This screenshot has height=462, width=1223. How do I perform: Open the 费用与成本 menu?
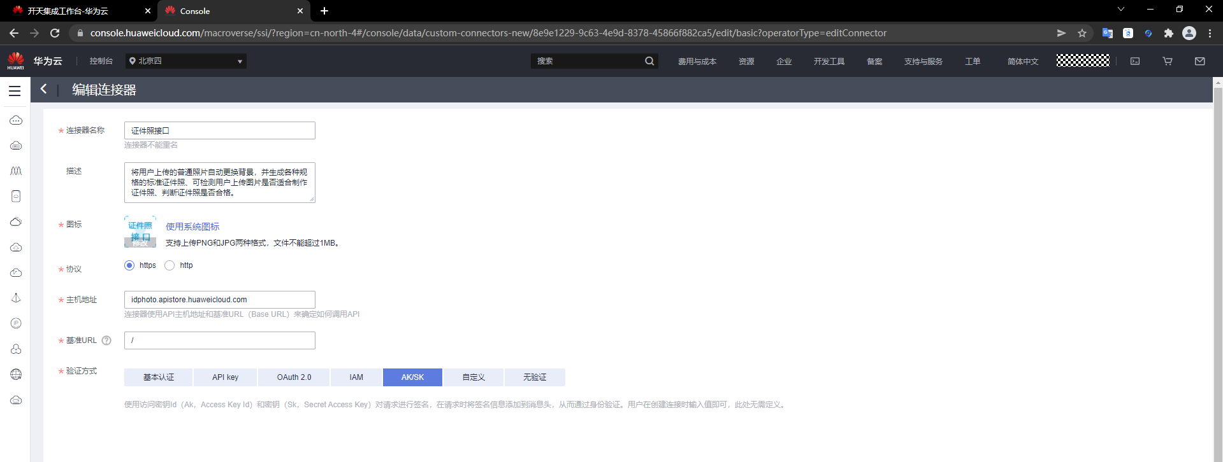click(x=697, y=62)
